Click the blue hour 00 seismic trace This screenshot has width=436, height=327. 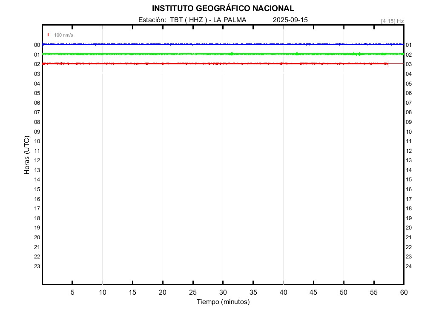(x=223, y=44)
